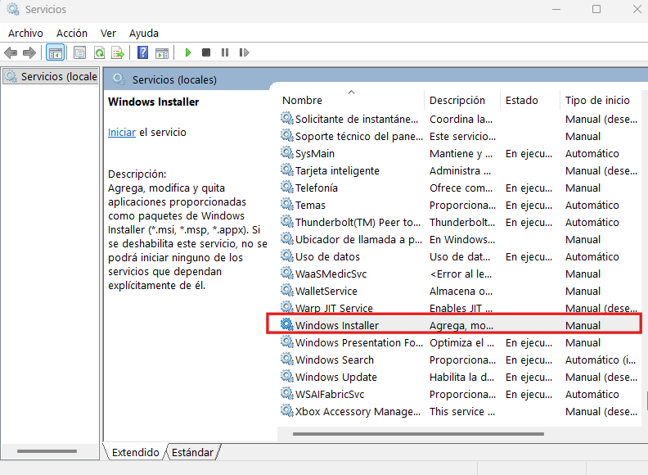
Task: Click the gear icon of Tarjeta inteligente
Action: 287,170
